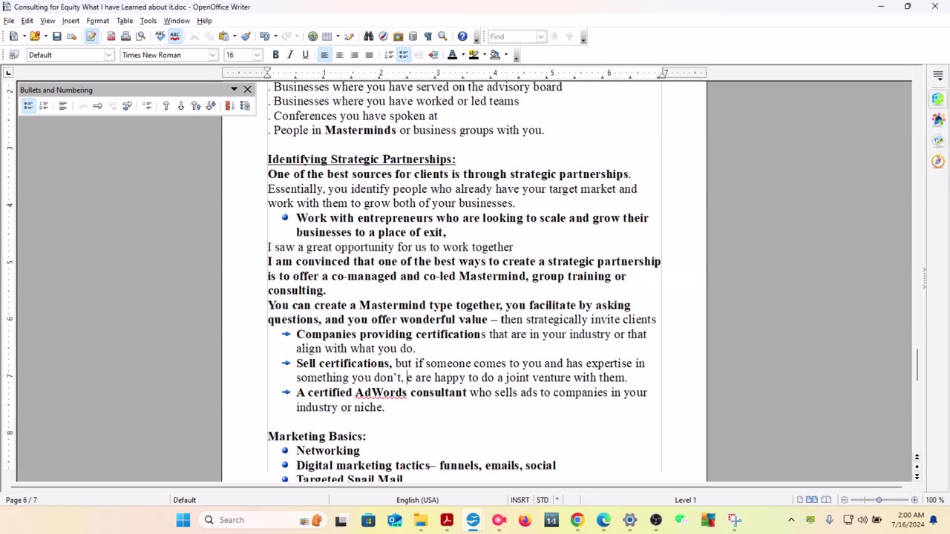The height and width of the screenshot is (534, 950).
Task: Expand Highlighting color dropdown arrow
Action: pyautogui.click(x=484, y=55)
